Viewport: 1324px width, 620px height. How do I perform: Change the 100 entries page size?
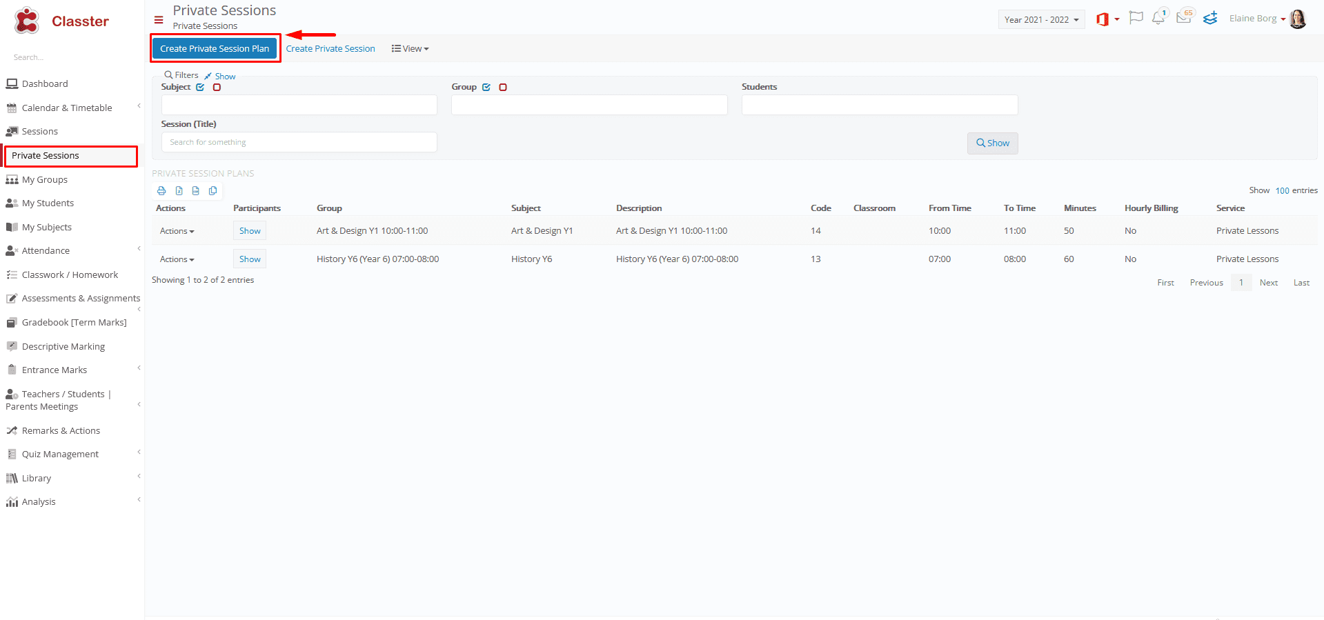click(1282, 191)
